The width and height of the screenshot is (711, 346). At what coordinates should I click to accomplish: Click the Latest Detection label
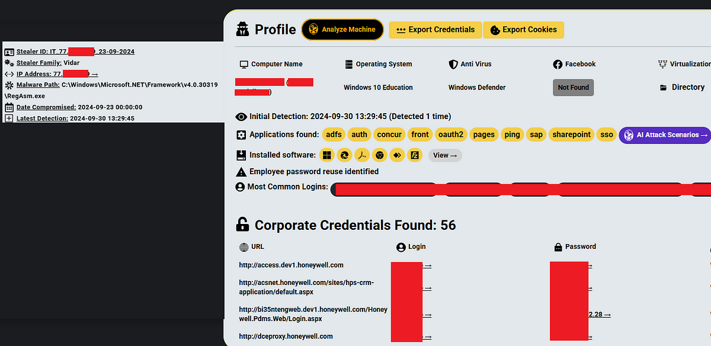[x=42, y=118]
